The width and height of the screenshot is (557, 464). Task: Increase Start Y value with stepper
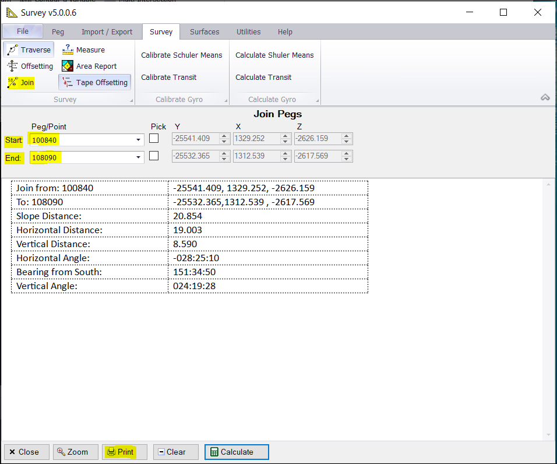[224, 136]
